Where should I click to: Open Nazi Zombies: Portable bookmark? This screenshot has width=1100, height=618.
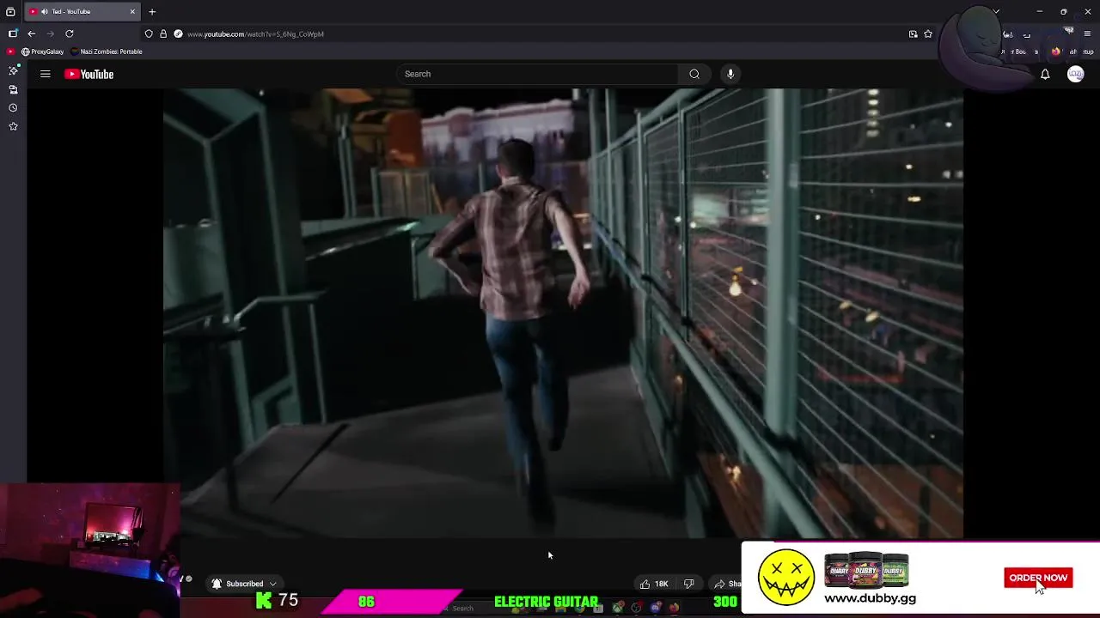click(107, 51)
